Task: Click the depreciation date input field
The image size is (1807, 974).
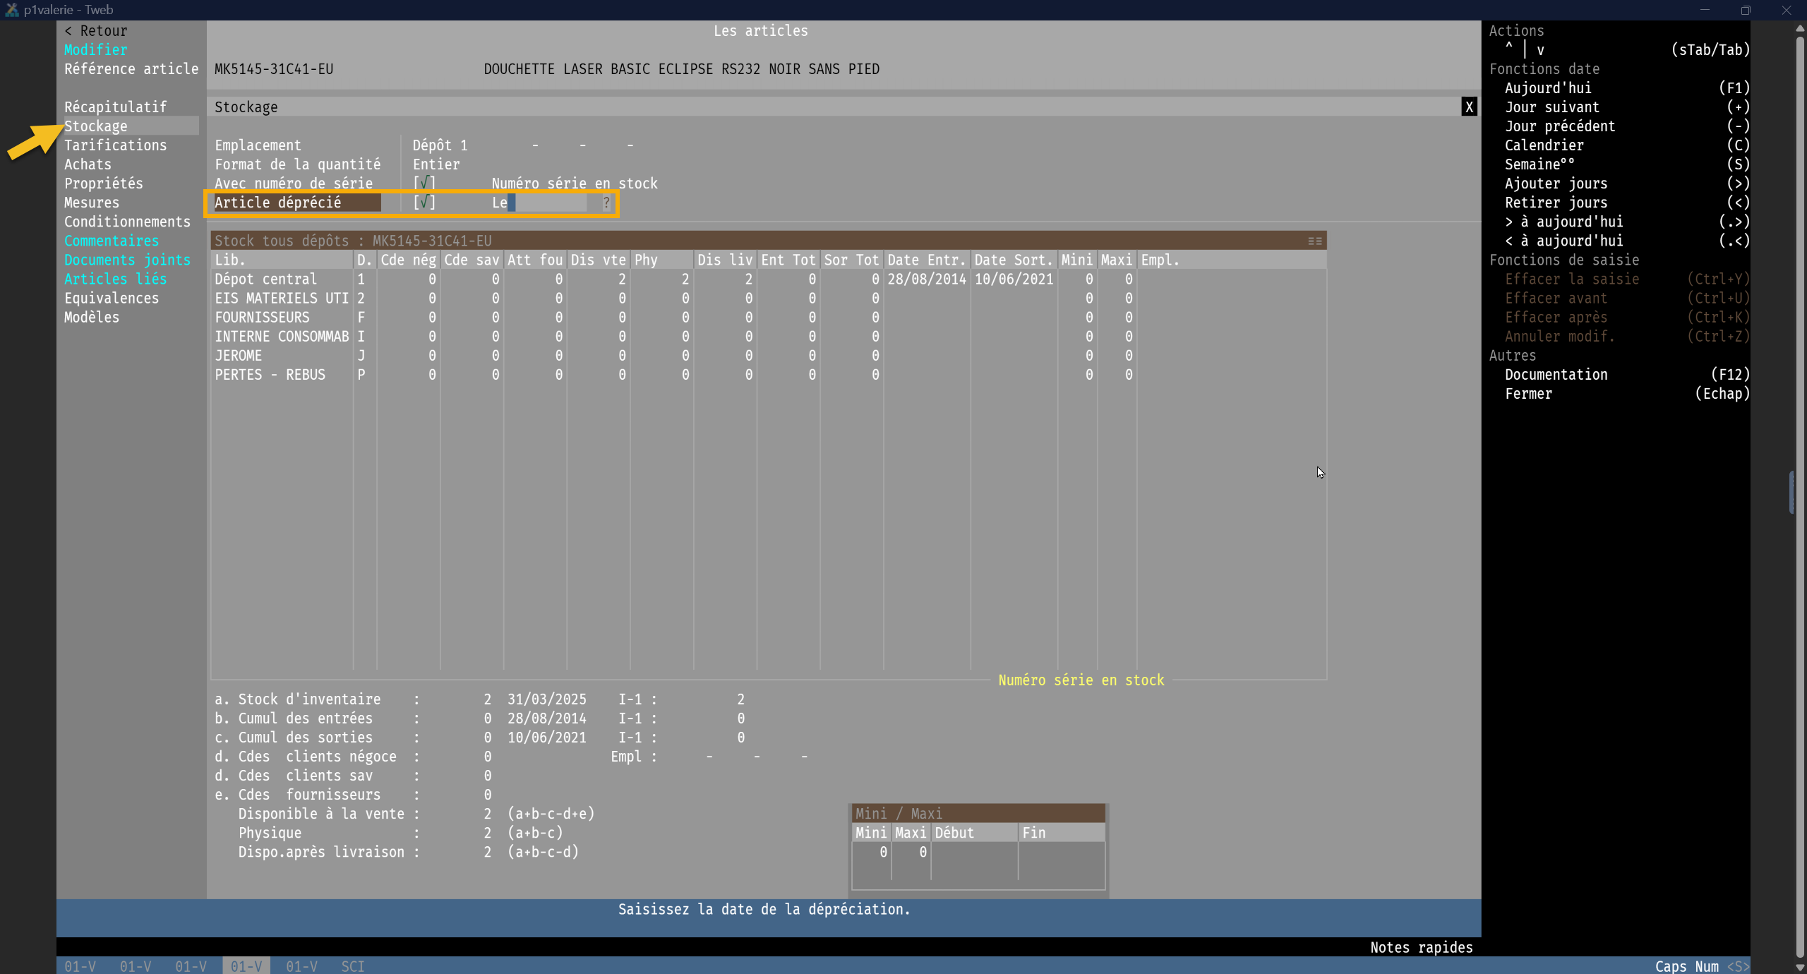Action: tap(547, 203)
